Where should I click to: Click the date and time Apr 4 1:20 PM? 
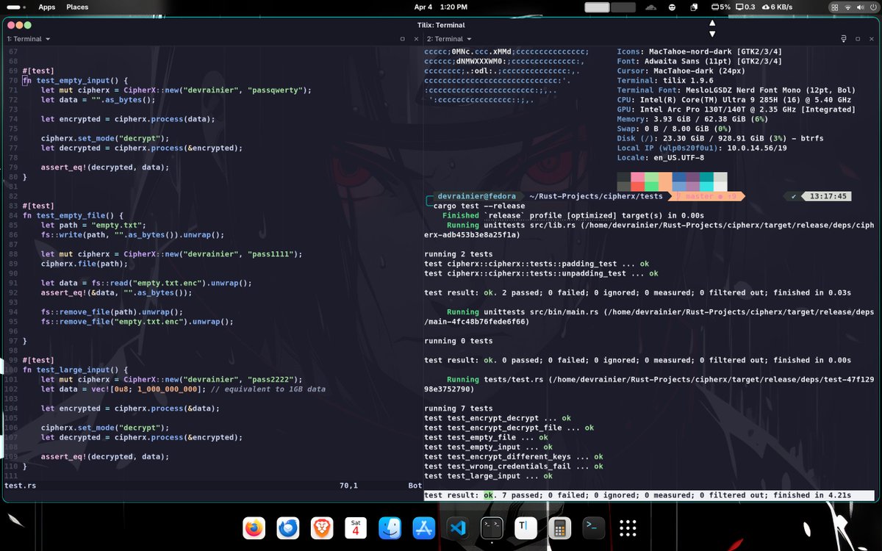[440, 7]
